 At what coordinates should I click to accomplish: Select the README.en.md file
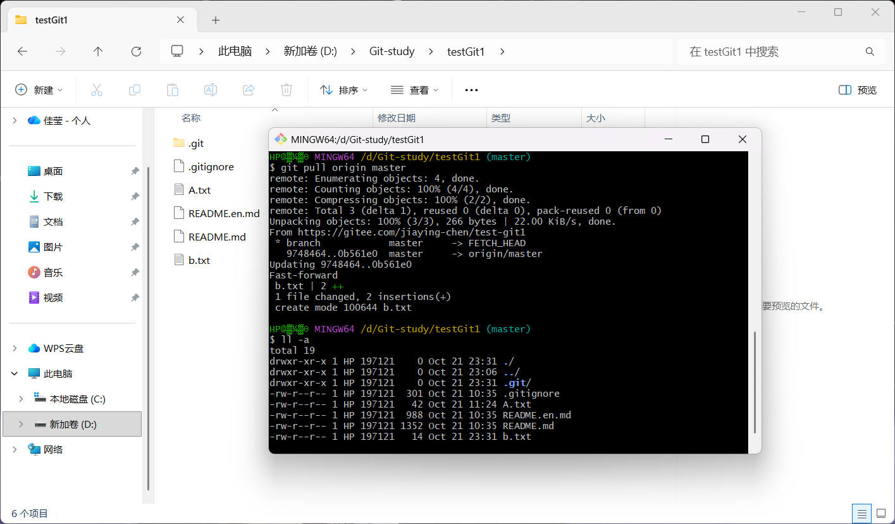click(x=216, y=213)
